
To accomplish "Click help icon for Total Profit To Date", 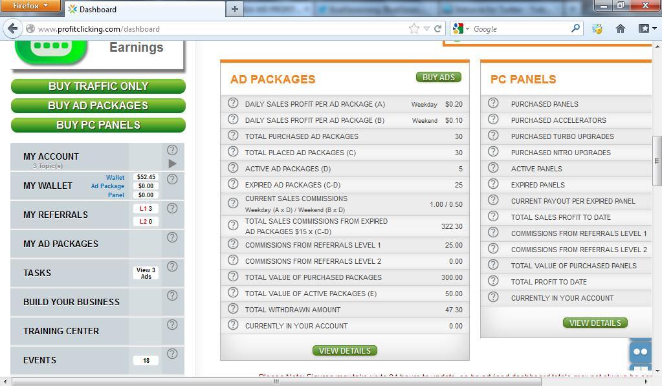I will pos(493,281).
